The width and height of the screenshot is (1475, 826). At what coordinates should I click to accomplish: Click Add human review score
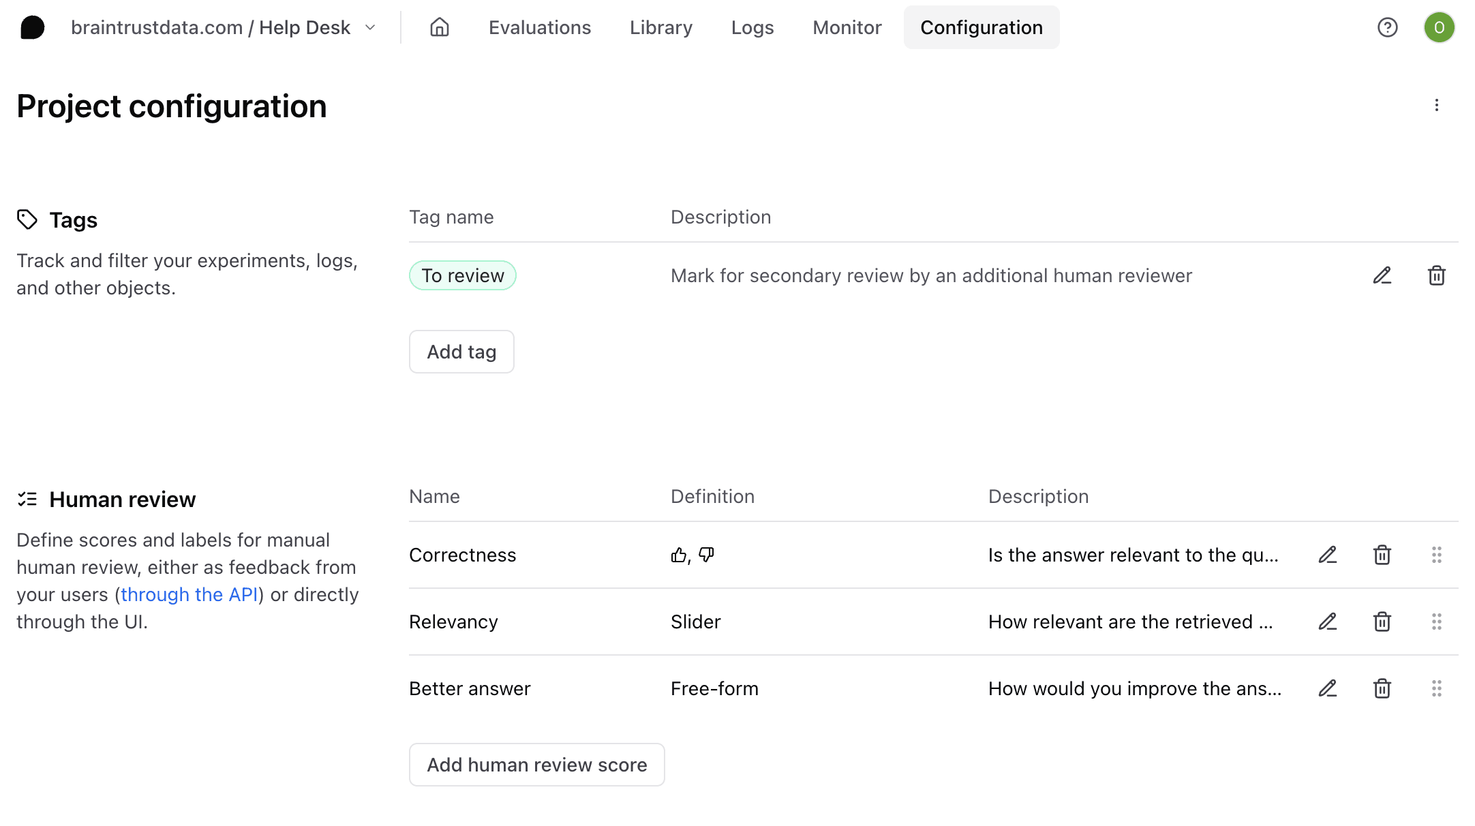536,765
